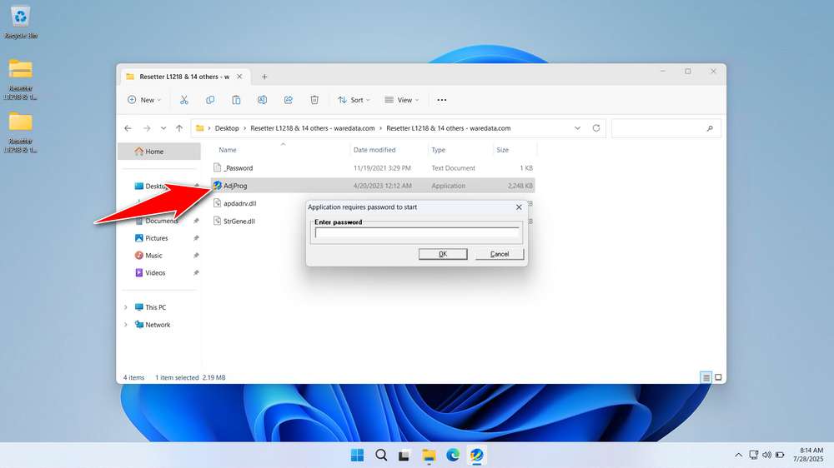This screenshot has height=468, width=834.
Task: Expand the This PC tree node
Action: click(126, 307)
